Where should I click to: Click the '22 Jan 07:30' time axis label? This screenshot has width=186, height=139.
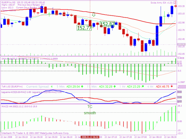pyautogui.click(x=126, y=137)
